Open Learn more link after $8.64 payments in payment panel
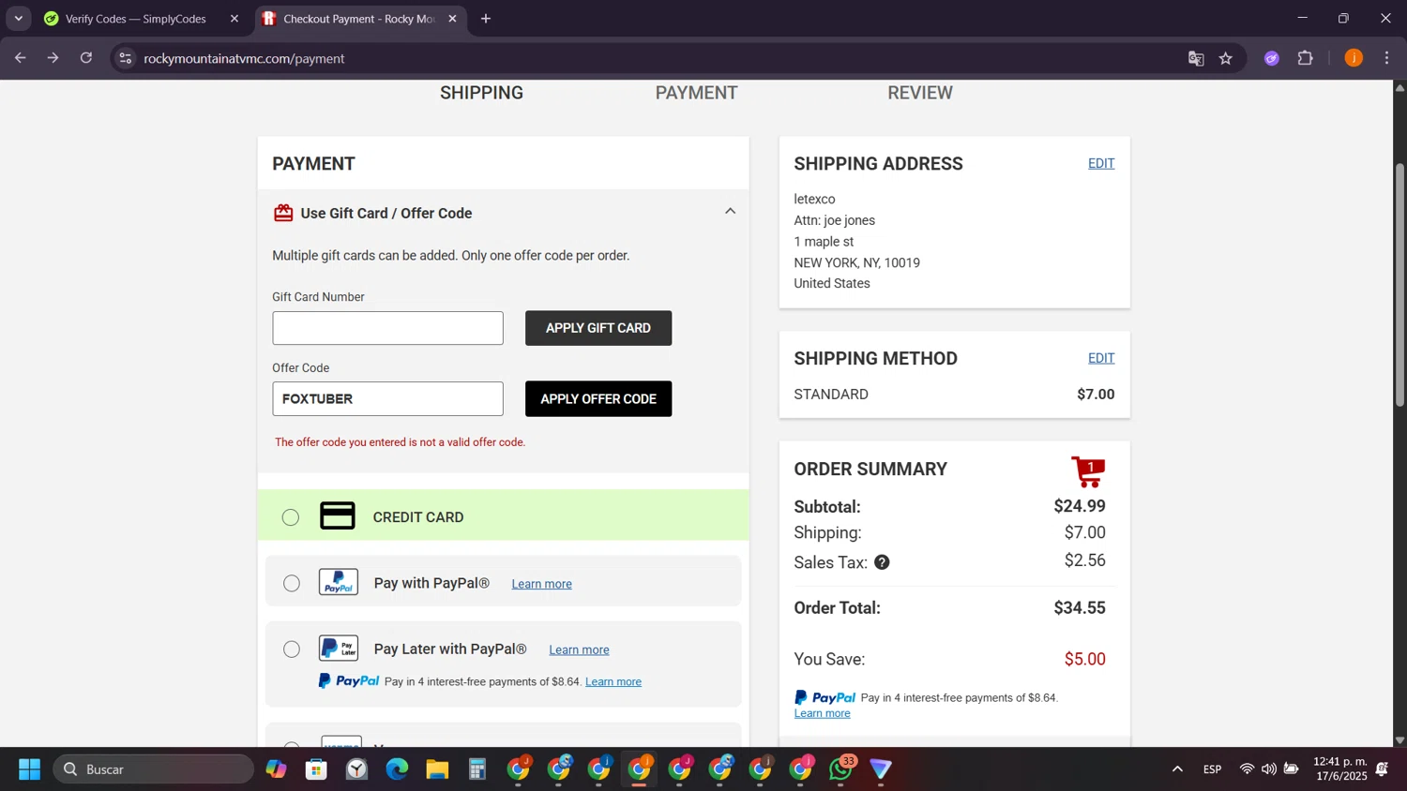This screenshot has width=1407, height=791. point(613,681)
